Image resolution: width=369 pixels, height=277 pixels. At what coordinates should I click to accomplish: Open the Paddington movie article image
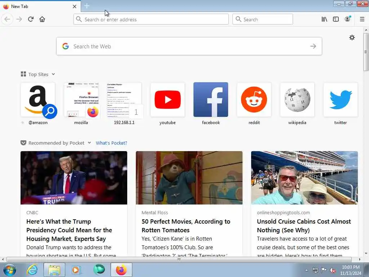click(x=189, y=178)
